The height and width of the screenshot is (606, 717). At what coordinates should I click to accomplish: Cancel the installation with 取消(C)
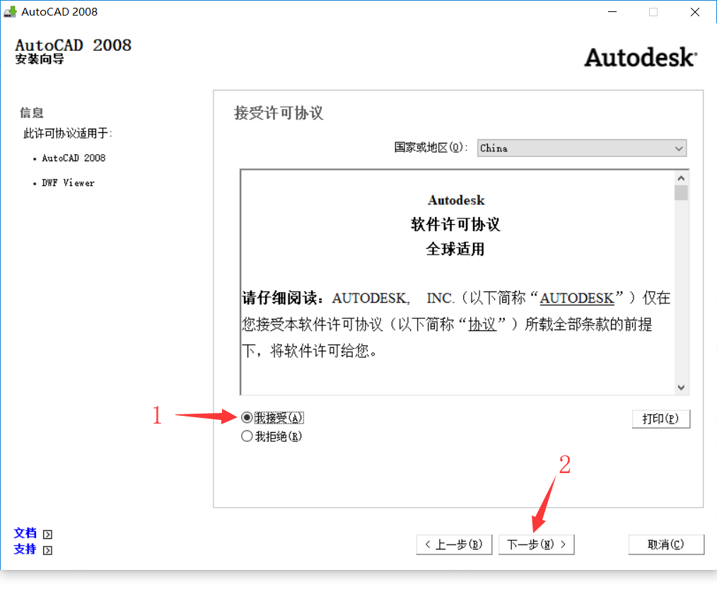[x=666, y=544]
